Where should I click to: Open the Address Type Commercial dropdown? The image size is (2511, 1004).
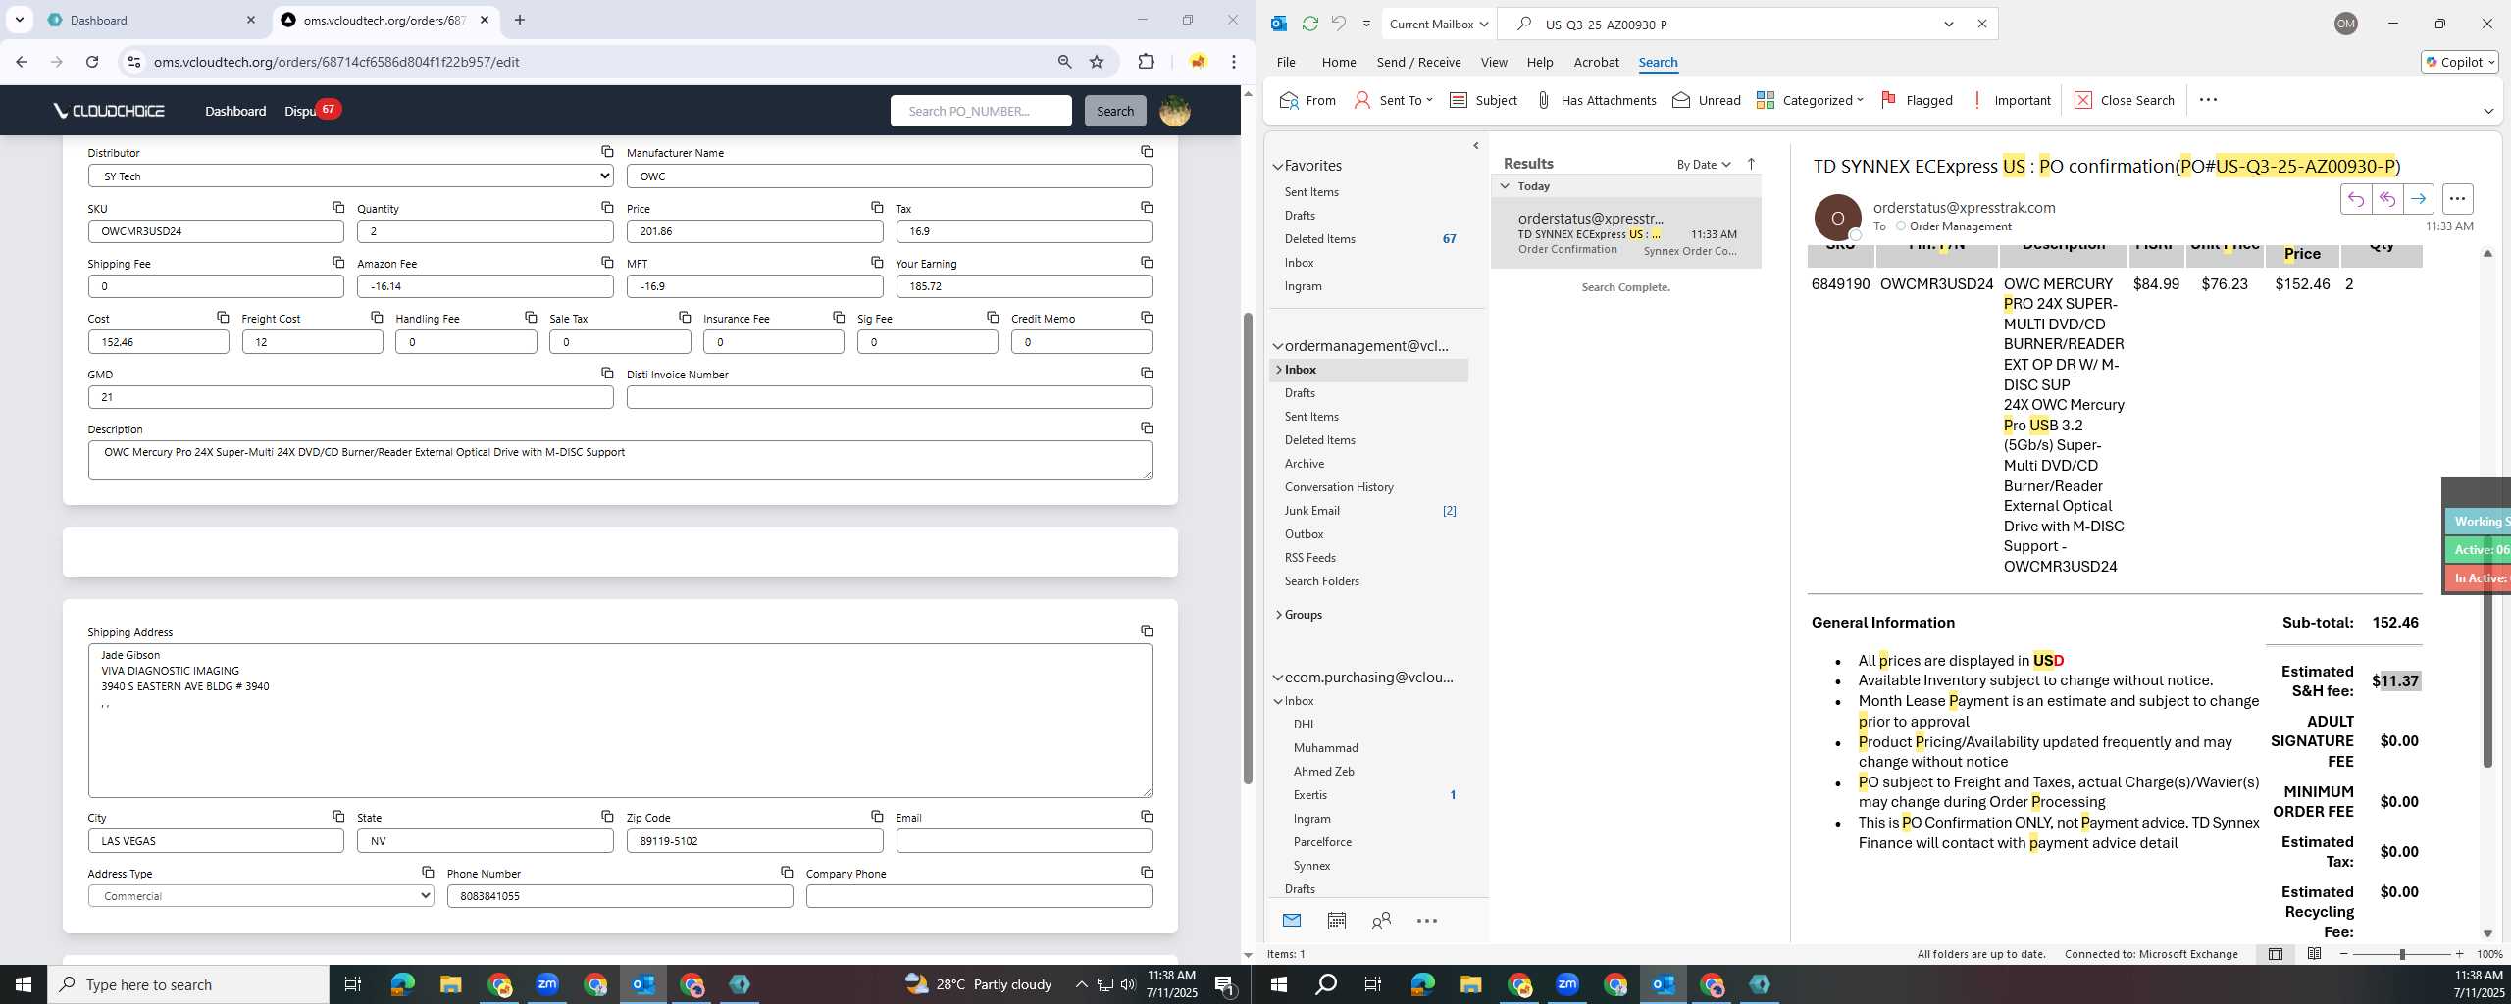point(261,896)
